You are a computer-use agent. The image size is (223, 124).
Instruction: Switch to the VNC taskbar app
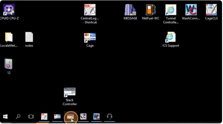(x=83, y=117)
